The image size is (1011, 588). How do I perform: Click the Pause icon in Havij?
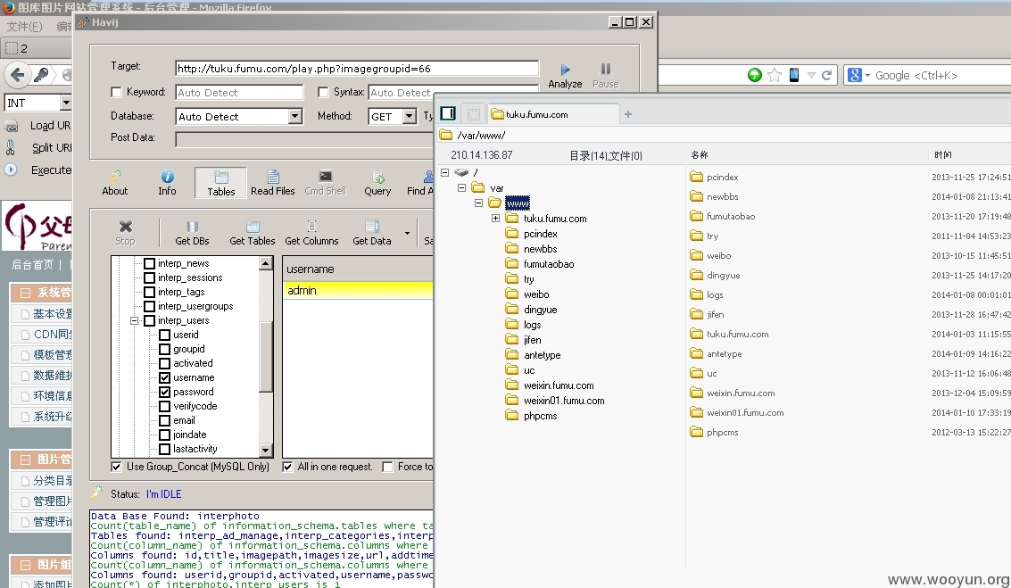pos(605,69)
